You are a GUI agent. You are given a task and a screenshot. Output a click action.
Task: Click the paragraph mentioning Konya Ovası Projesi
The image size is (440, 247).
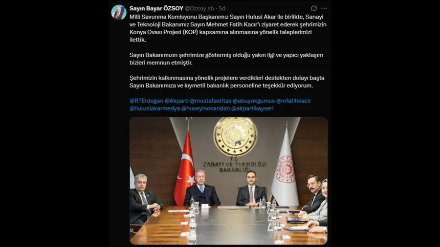click(228, 28)
